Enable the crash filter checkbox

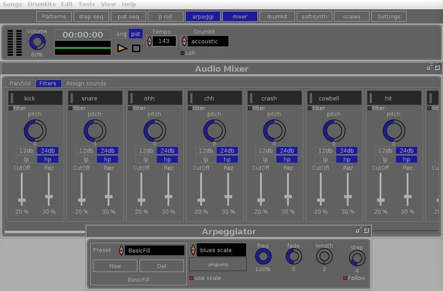click(250, 108)
